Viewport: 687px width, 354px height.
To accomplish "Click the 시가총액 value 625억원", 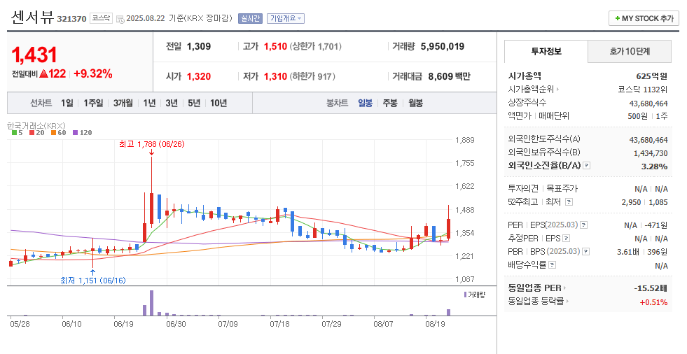I will click(651, 76).
